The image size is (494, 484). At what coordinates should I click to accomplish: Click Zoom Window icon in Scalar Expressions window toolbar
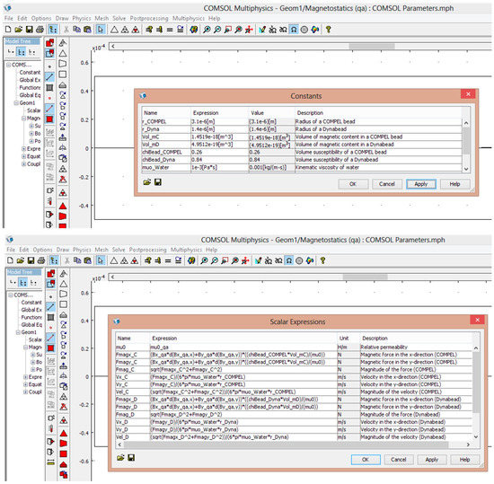pyautogui.click(x=225, y=260)
